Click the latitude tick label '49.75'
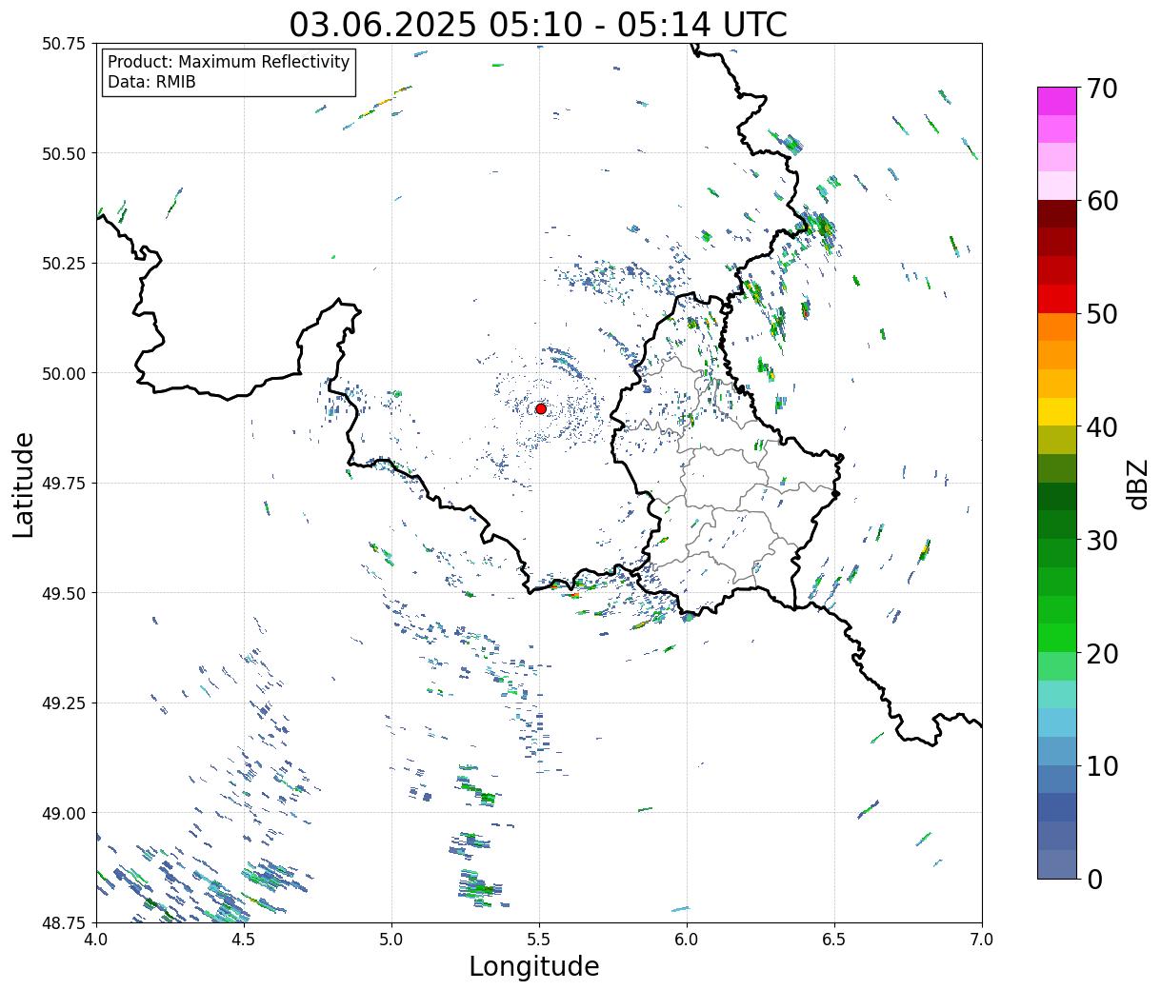1161x990 pixels. pos(64,484)
